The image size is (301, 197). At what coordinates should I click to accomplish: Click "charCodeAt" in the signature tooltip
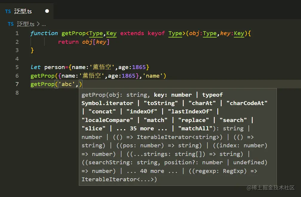click(247, 103)
